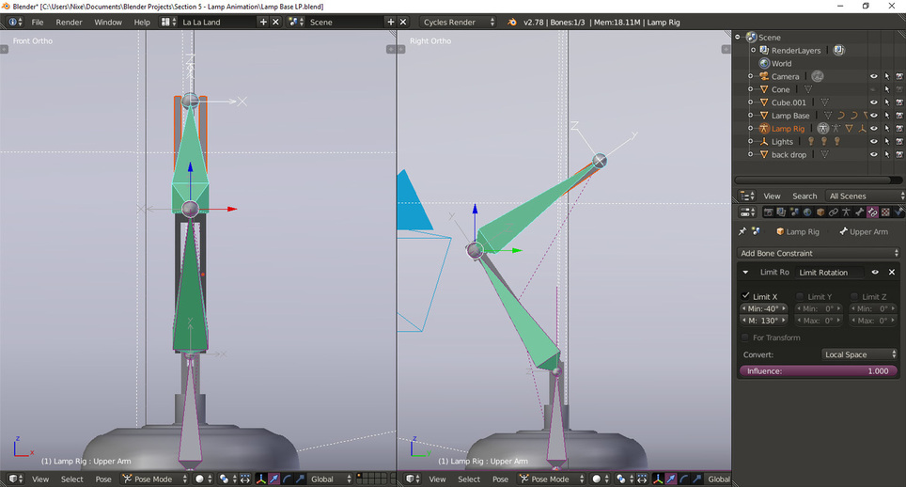The width and height of the screenshot is (906, 487).
Task: Click the Limit X Max 130° field
Action: [764, 320]
